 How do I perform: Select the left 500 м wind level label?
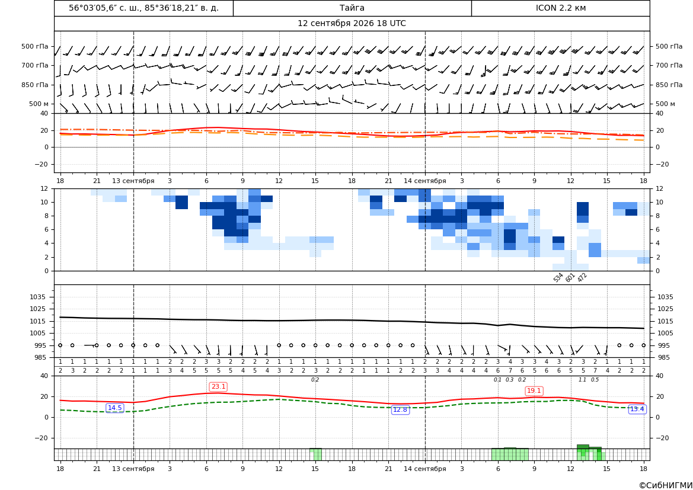tap(39, 104)
